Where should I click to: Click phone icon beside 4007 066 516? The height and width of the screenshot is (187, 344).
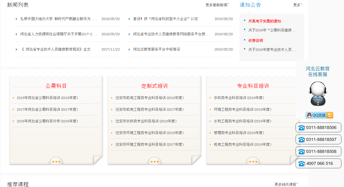(x=301, y=164)
